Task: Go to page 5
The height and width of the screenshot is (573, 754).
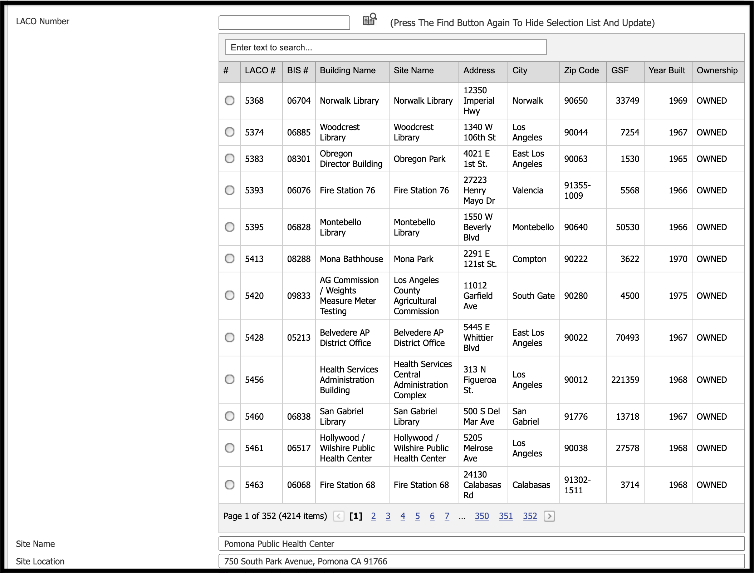Action: pyautogui.click(x=417, y=516)
